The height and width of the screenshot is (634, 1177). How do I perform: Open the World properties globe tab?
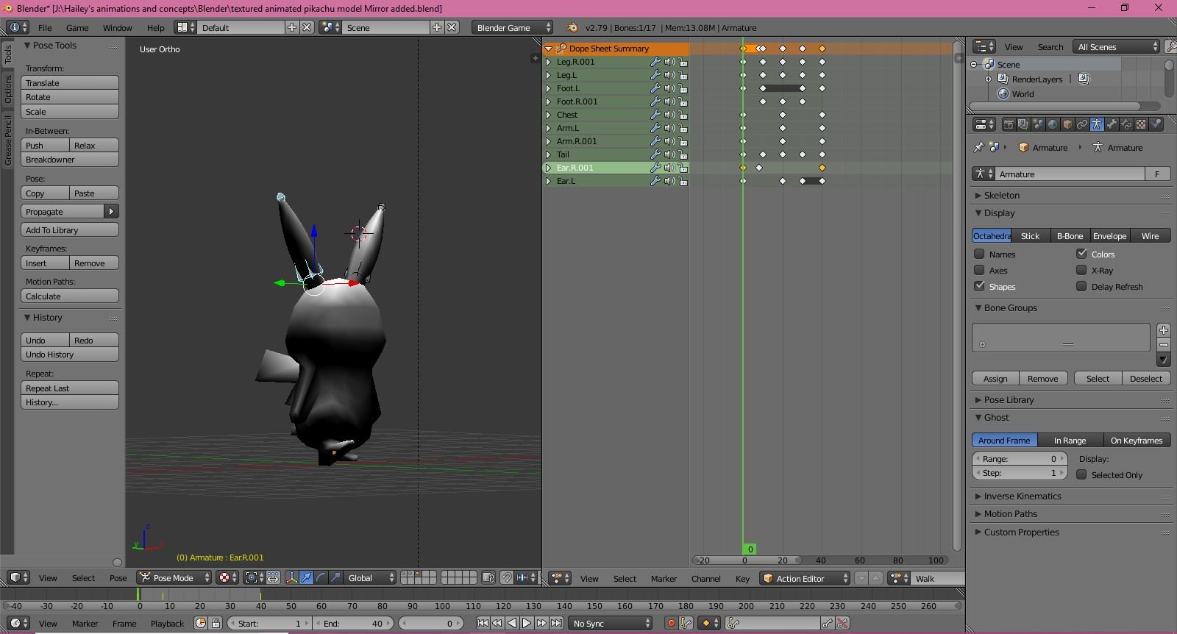click(1053, 124)
